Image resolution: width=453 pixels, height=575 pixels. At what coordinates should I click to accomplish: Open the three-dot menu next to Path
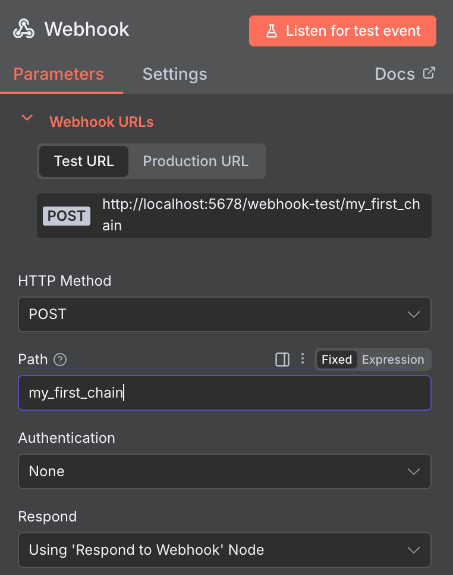[302, 359]
